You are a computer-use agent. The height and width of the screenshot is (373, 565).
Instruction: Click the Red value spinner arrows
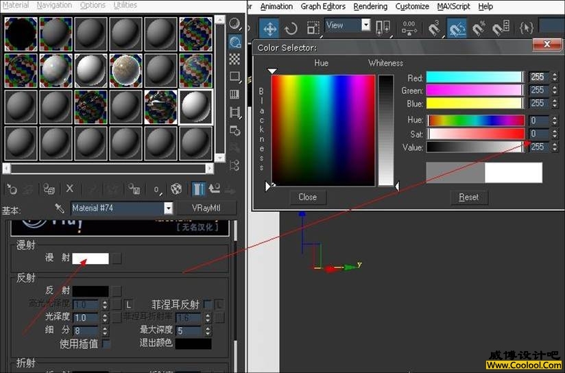(x=555, y=77)
